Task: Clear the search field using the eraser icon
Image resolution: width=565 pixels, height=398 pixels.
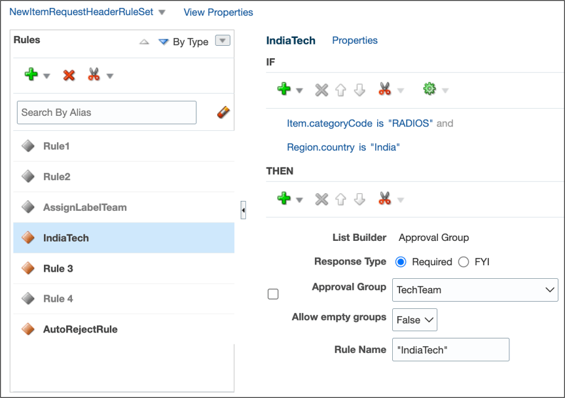Action: click(222, 112)
